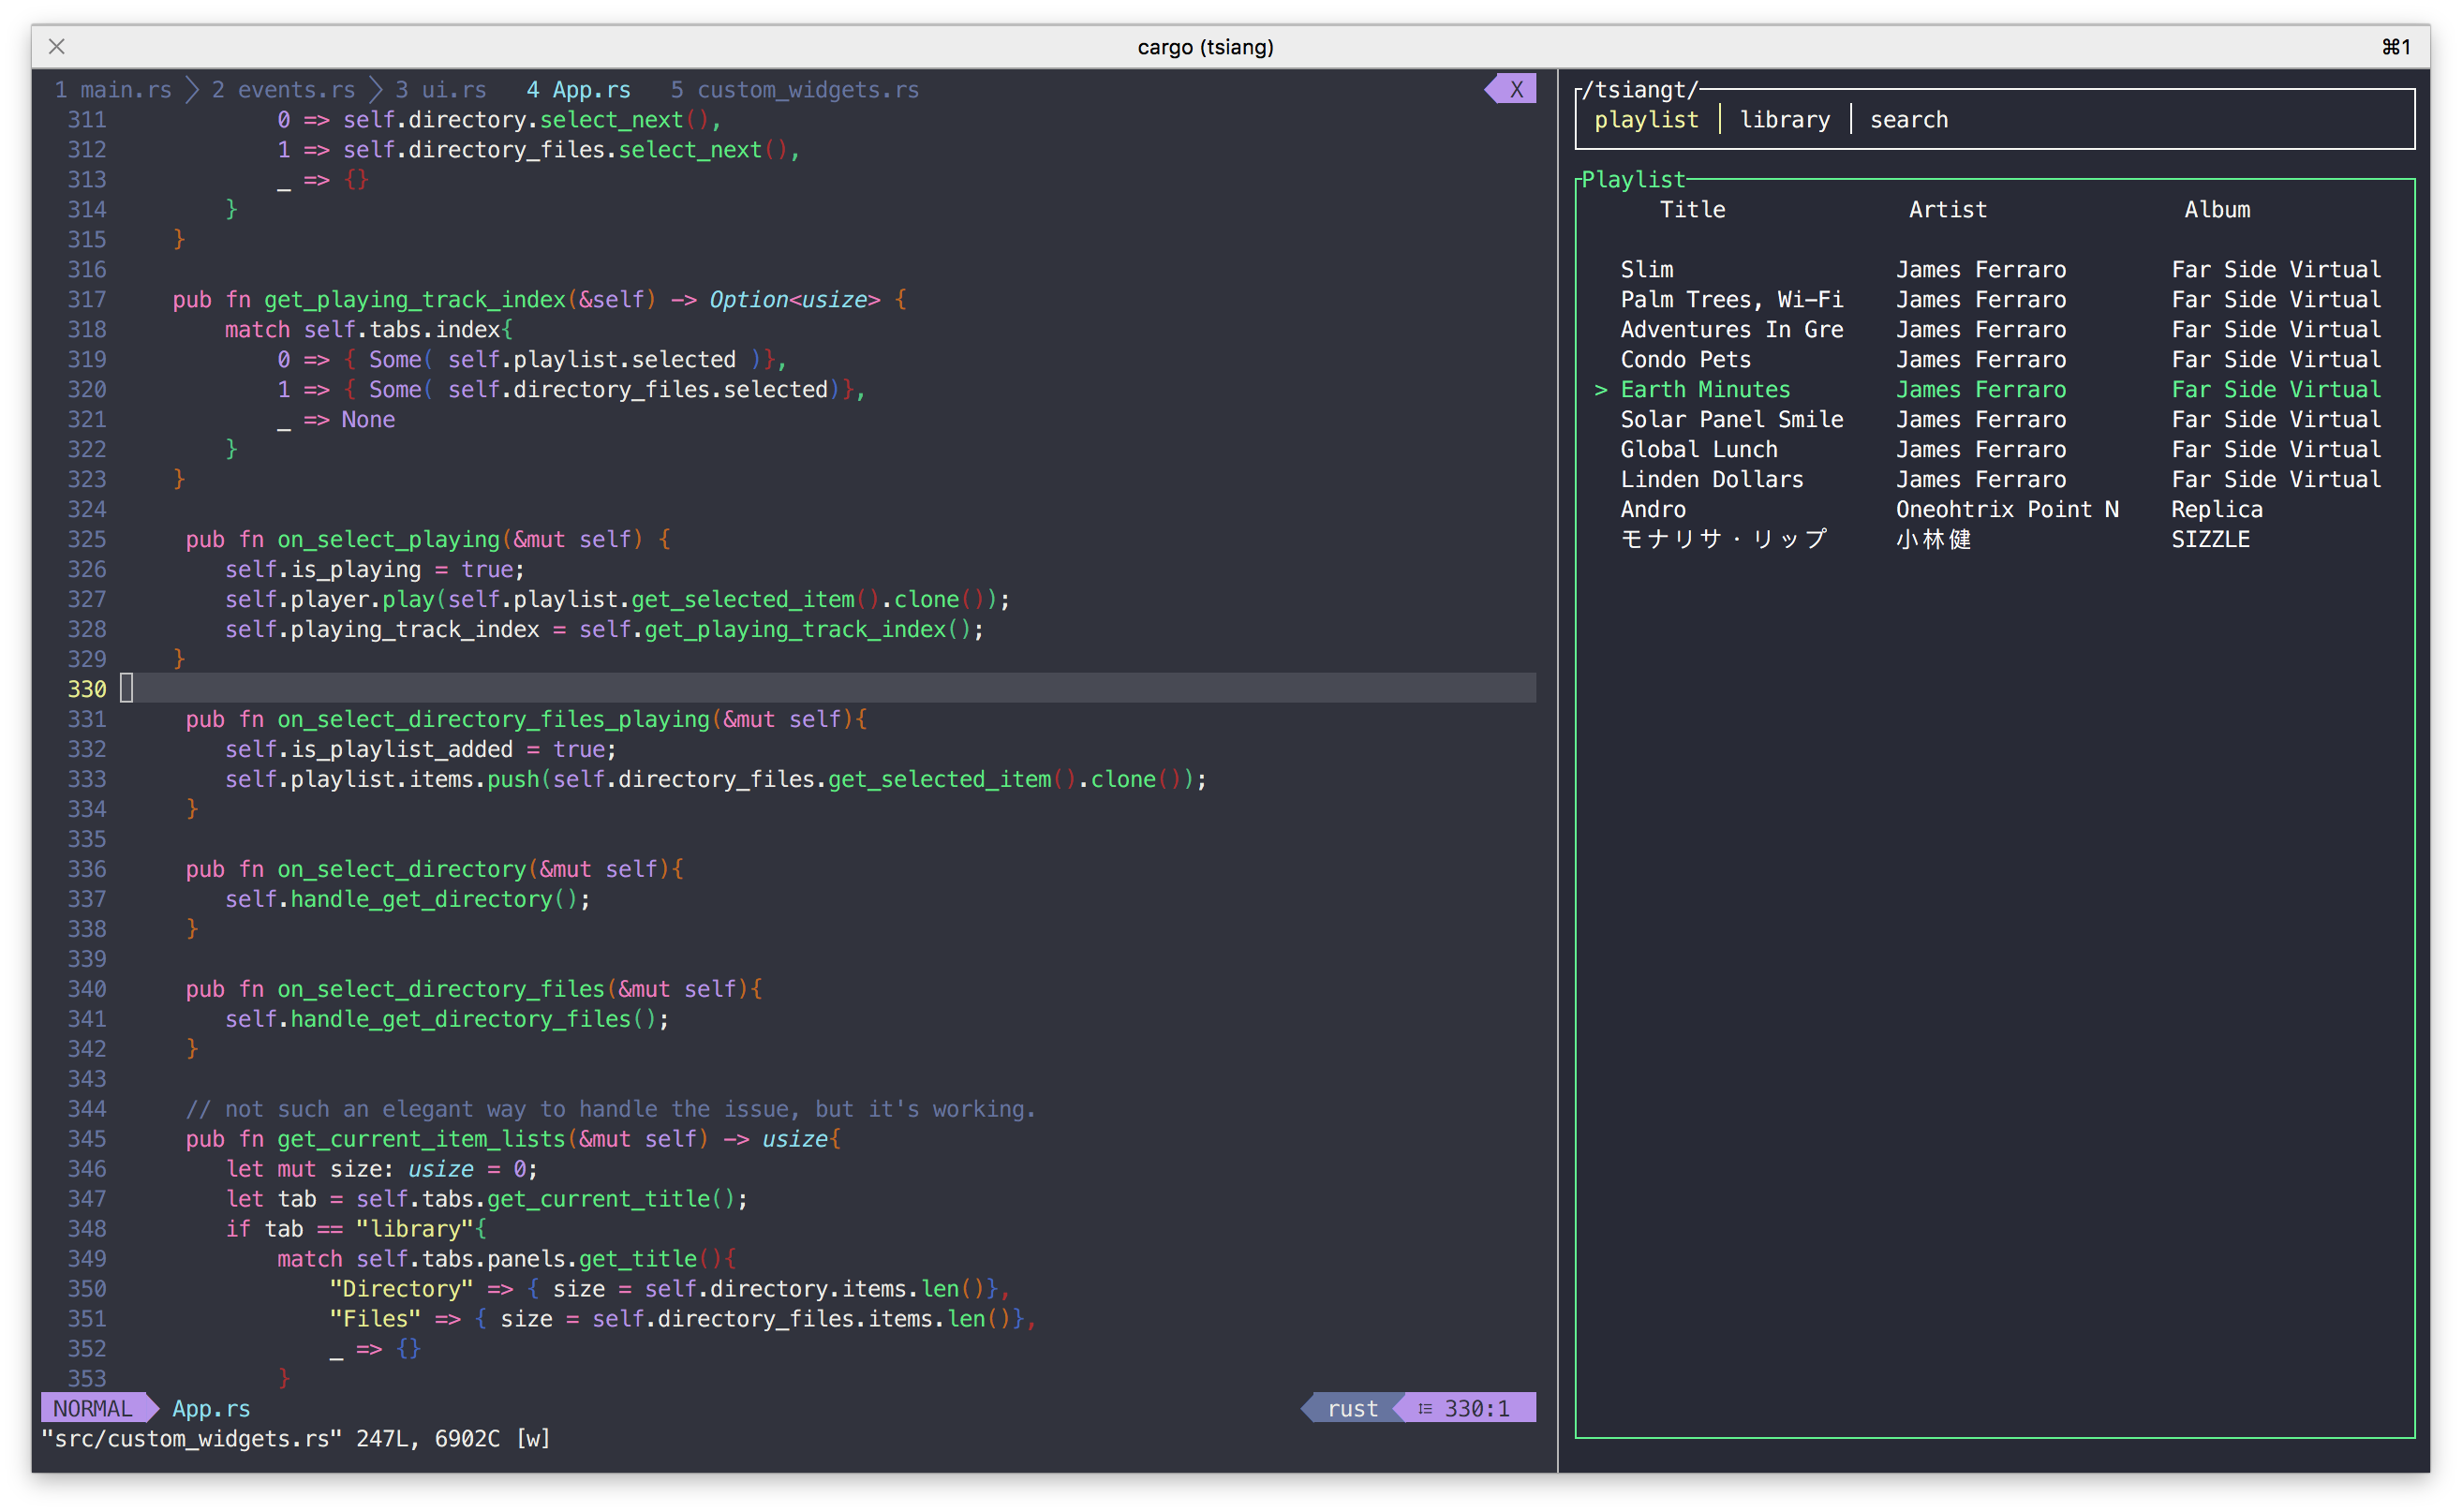Click the Playlist panel title
Viewport: 2462px width, 1512px height.
click(1632, 180)
